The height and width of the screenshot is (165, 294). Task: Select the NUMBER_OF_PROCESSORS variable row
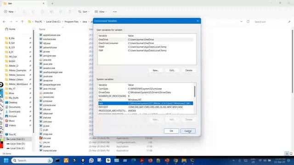[146, 96]
